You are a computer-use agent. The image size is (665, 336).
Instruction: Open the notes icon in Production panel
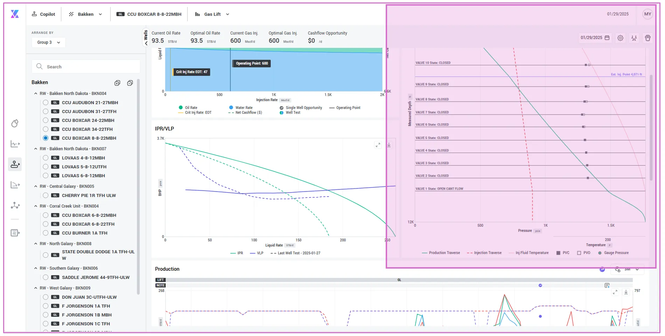607,285
